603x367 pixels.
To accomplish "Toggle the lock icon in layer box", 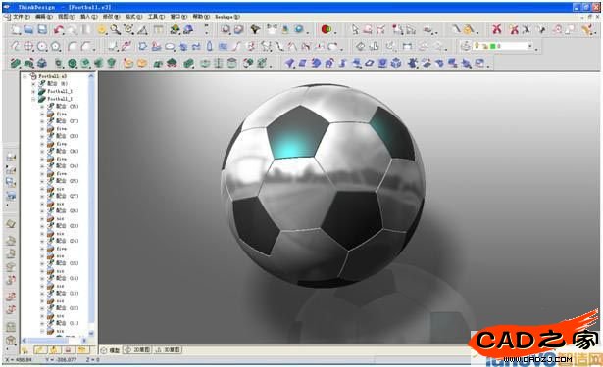I will click(x=485, y=46).
